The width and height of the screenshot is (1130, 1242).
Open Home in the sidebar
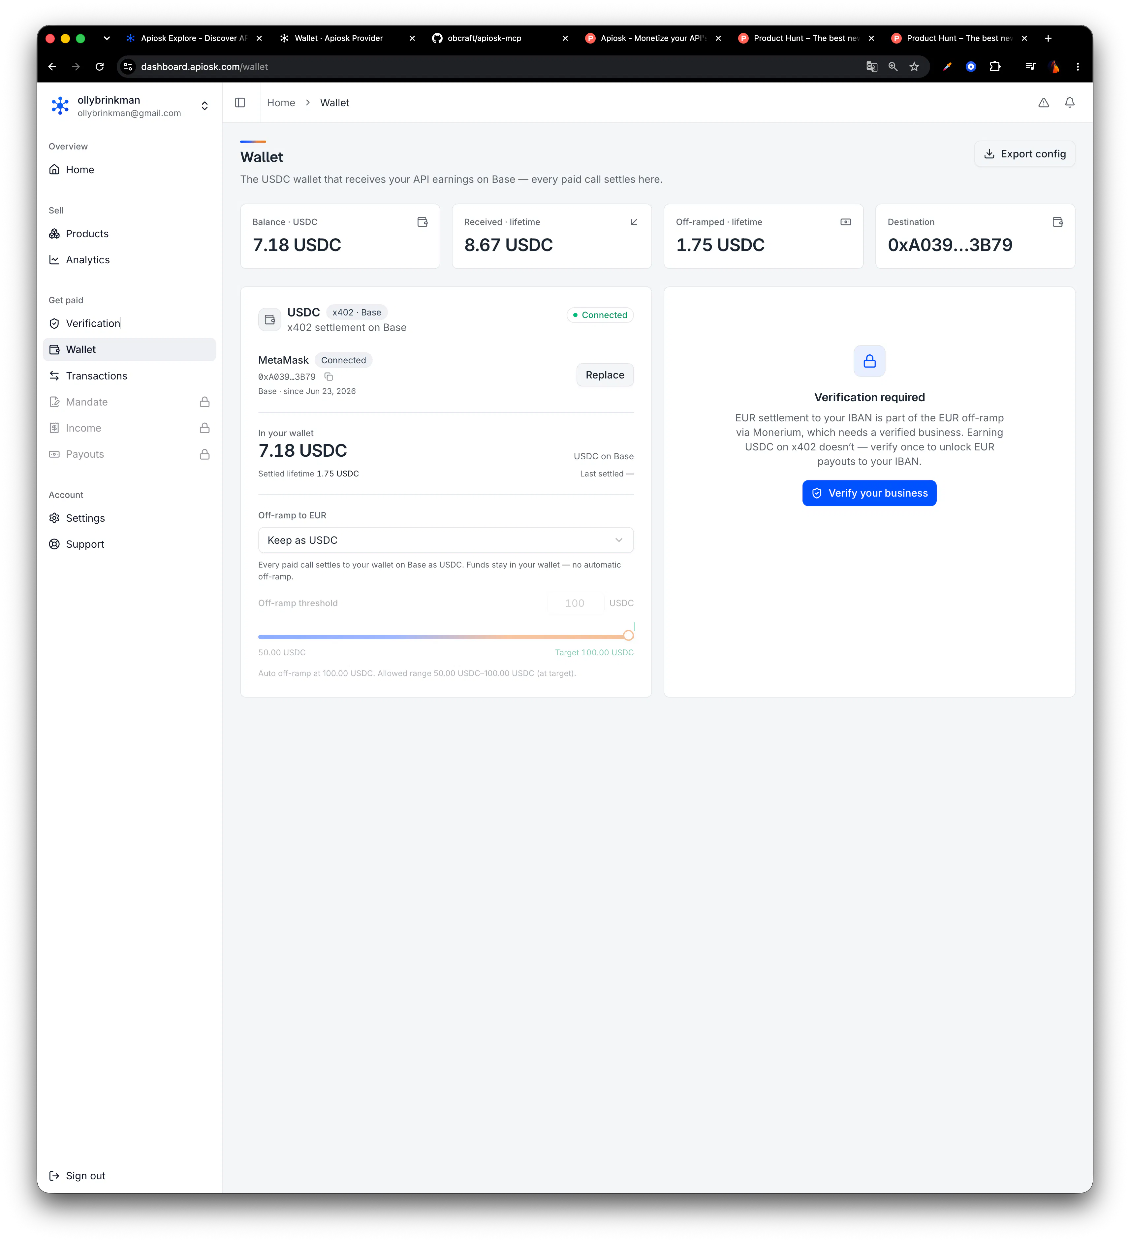[129, 169]
